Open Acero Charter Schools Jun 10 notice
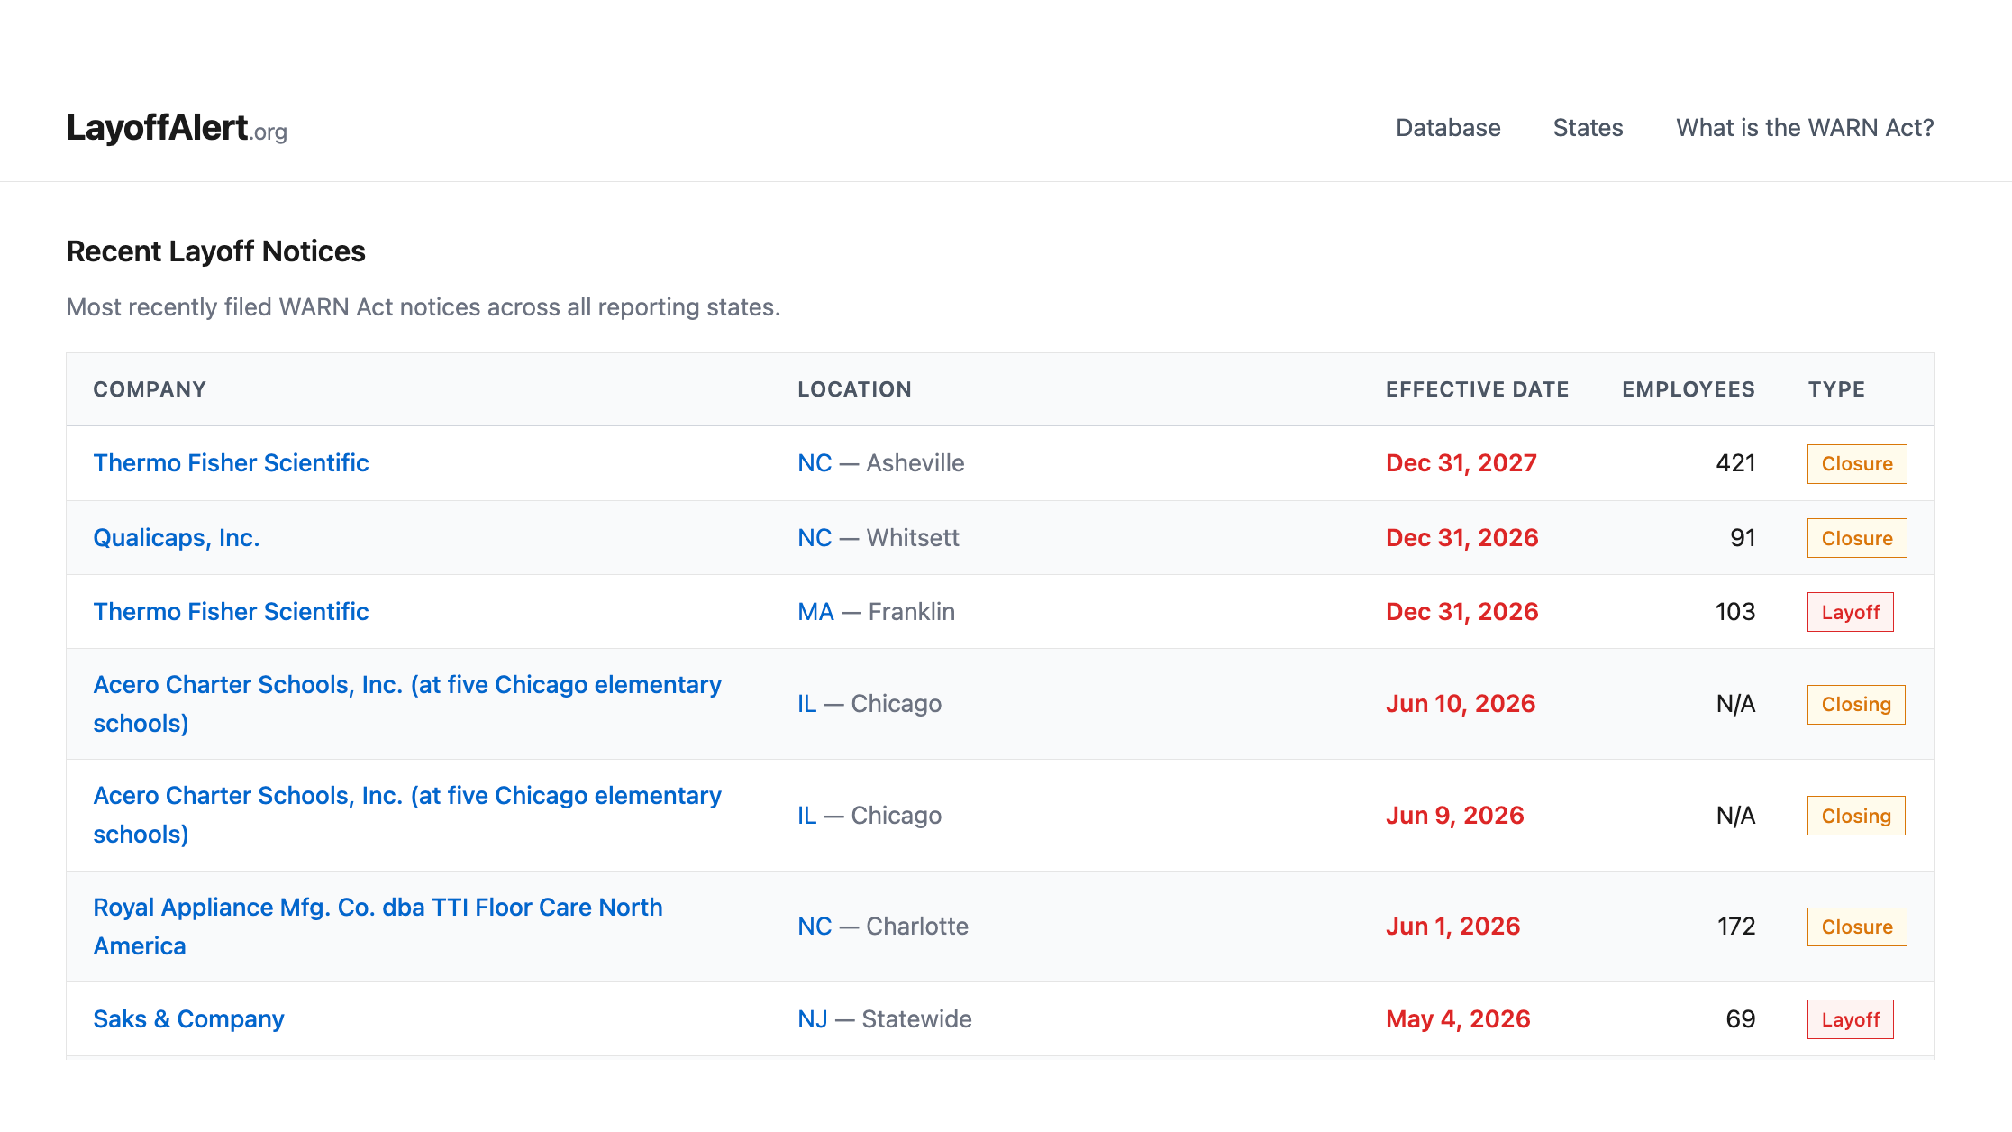The height and width of the screenshot is (1132, 2012). [x=406, y=685]
